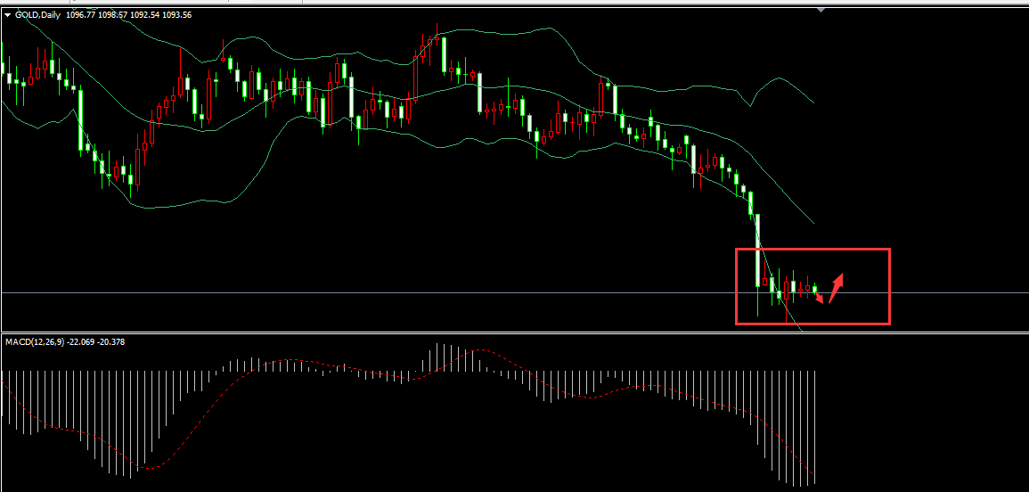Click the close price value 1093.56
Viewport: 1029px width, 492px height.
177,15
